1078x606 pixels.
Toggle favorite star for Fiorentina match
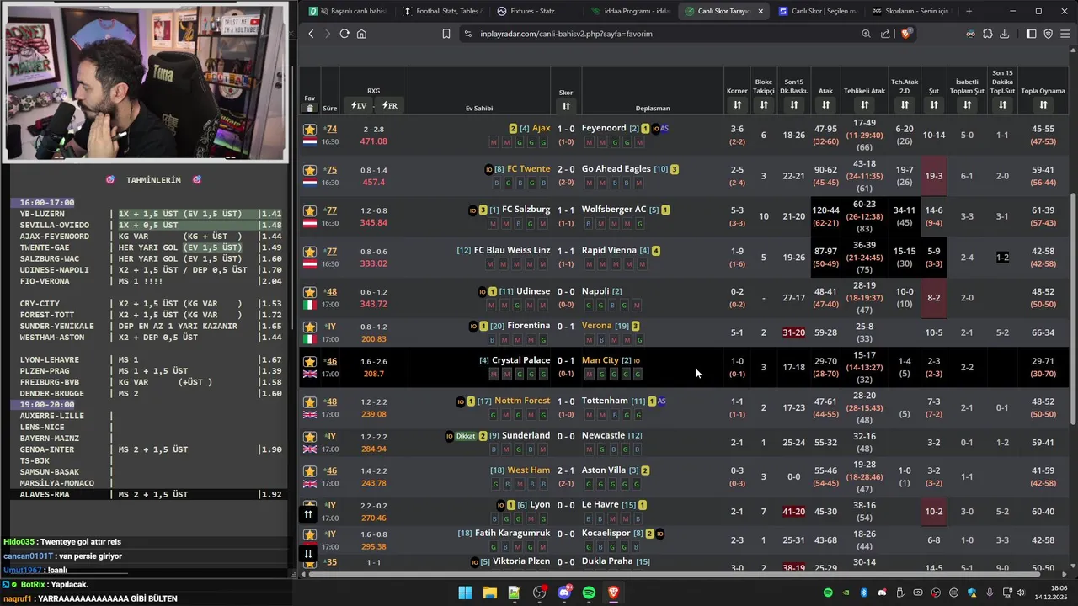tap(310, 327)
